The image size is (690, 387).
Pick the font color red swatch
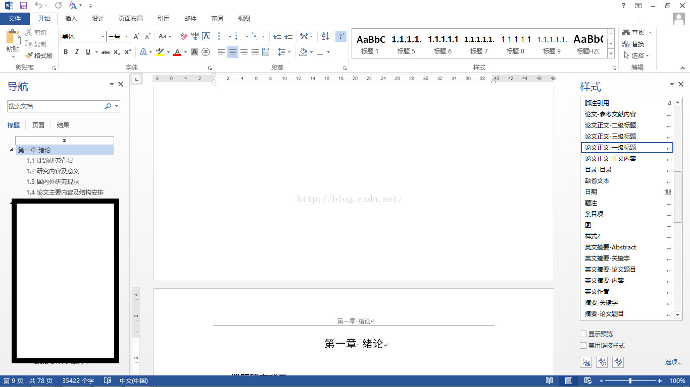pyautogui.click(x=177, y=52)
